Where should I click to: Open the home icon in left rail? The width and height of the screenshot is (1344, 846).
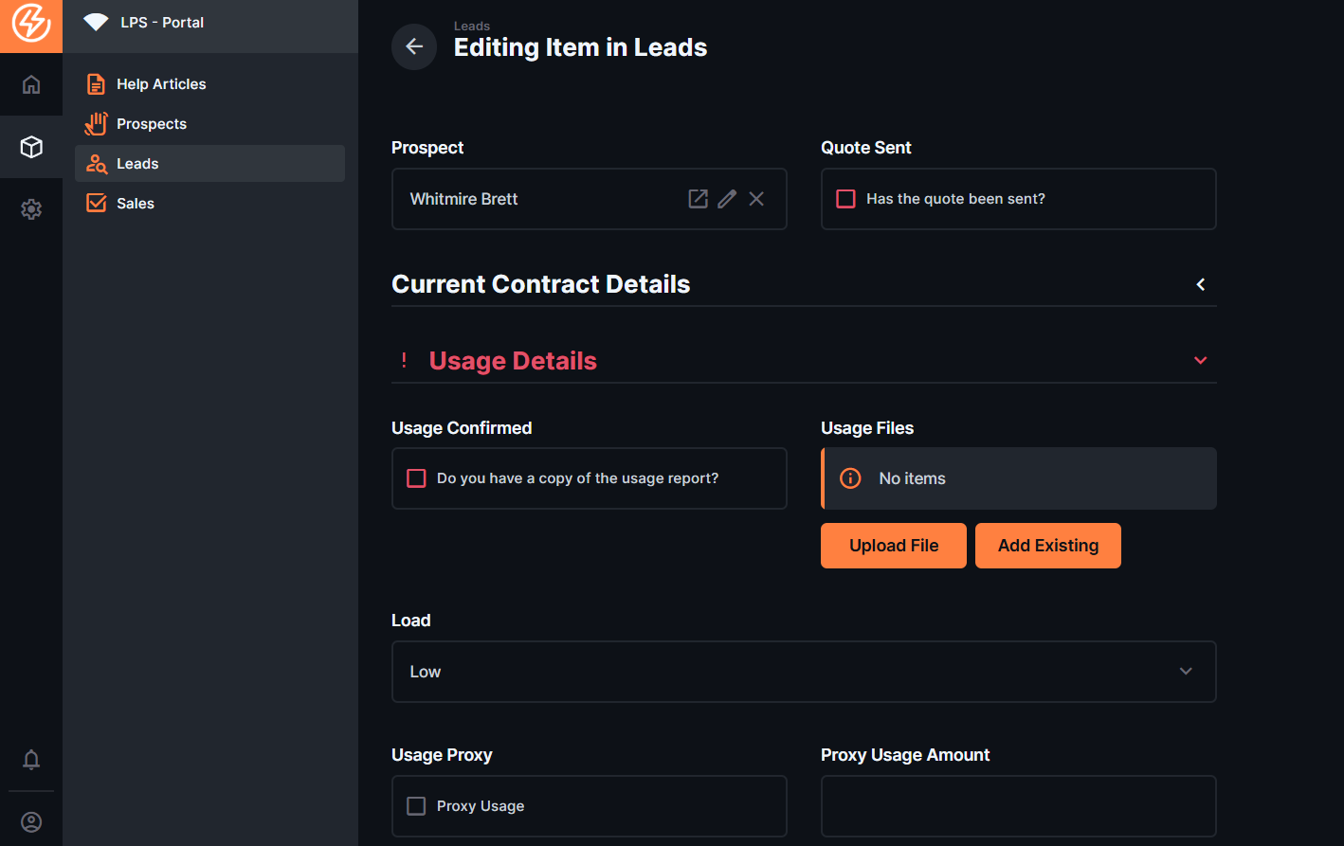point(31,84)
